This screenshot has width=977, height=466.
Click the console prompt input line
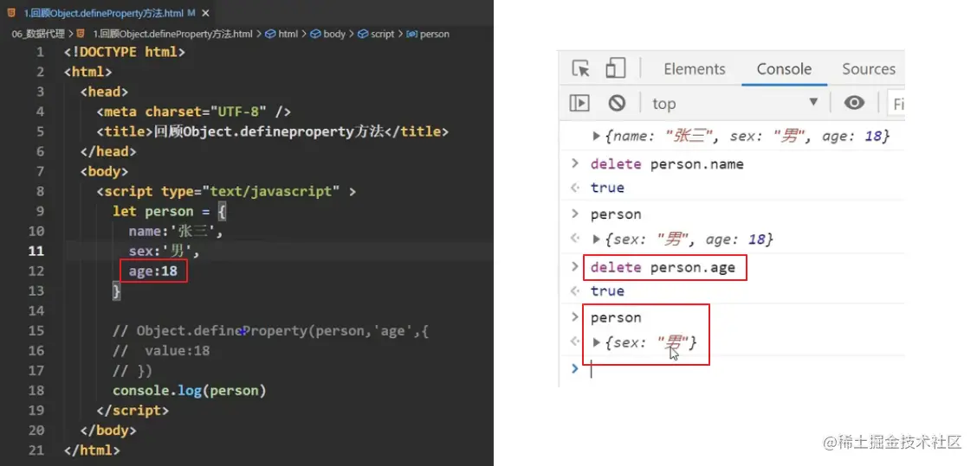[x=745, y=369]
